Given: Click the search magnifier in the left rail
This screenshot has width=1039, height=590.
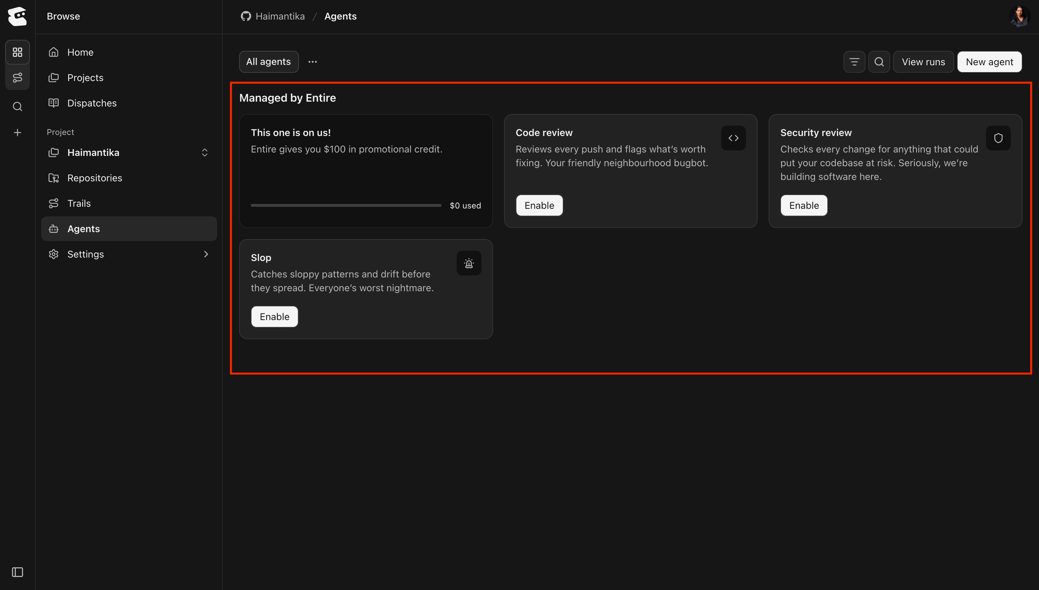Looking at the screenshot, I should (x=18, y=106).
